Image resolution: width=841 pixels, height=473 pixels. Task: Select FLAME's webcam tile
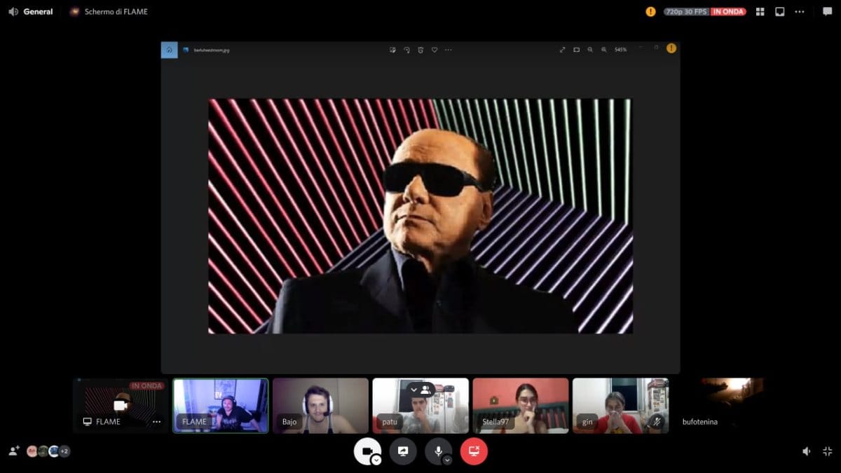pos(221,406)
